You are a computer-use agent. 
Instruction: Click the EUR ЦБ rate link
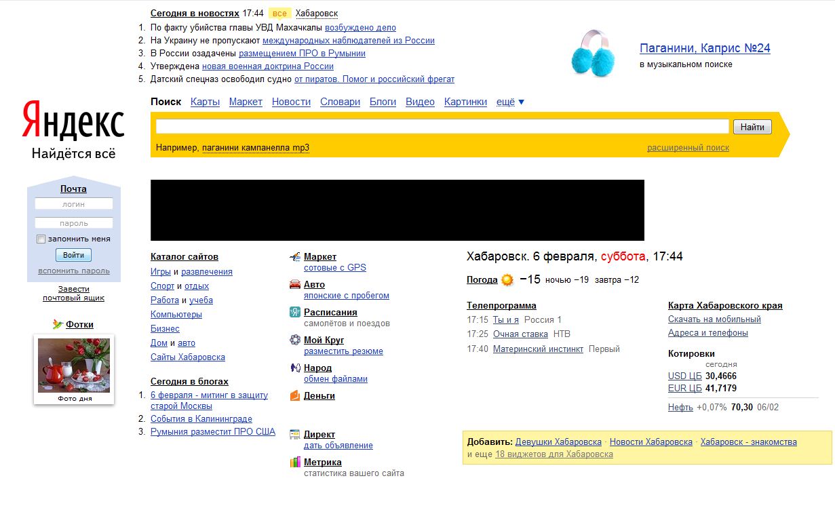(x=684, y=389)
